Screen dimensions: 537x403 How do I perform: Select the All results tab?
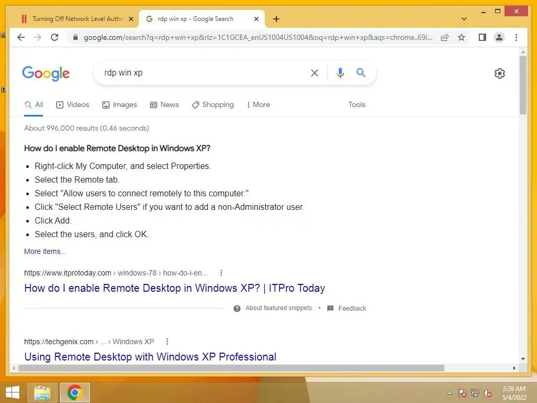[x=34, y=104]
